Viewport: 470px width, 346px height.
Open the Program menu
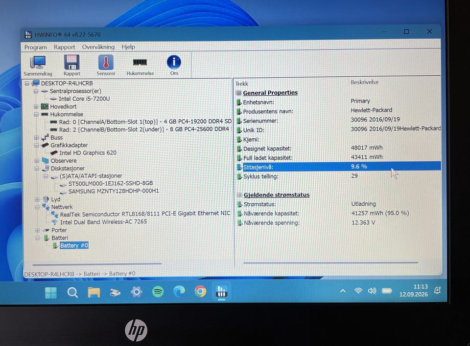coord(35,47)
